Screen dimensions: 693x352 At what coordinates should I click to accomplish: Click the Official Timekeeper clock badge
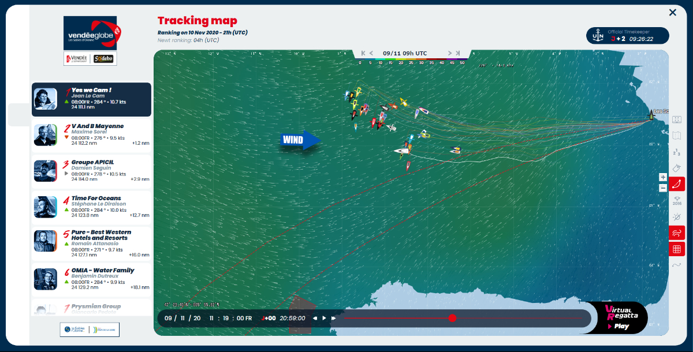click(x=628, y=36)
